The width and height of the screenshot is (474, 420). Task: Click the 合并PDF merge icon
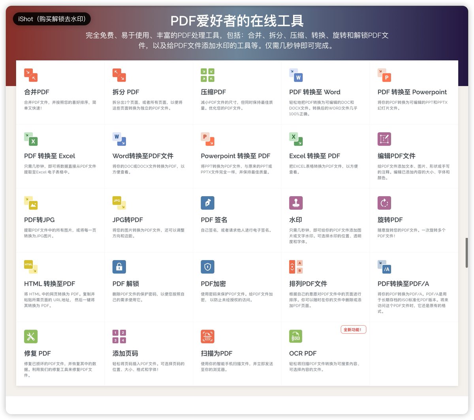tap(31, 75)
